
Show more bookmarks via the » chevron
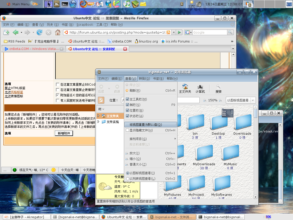tap(232, 41)
